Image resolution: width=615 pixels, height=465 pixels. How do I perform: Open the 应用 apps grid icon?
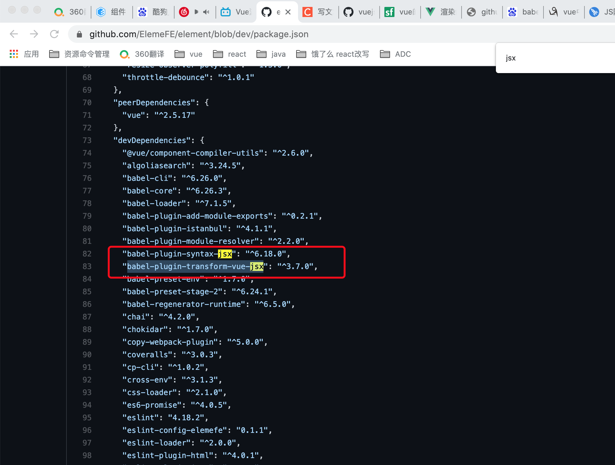click(14, 54)
